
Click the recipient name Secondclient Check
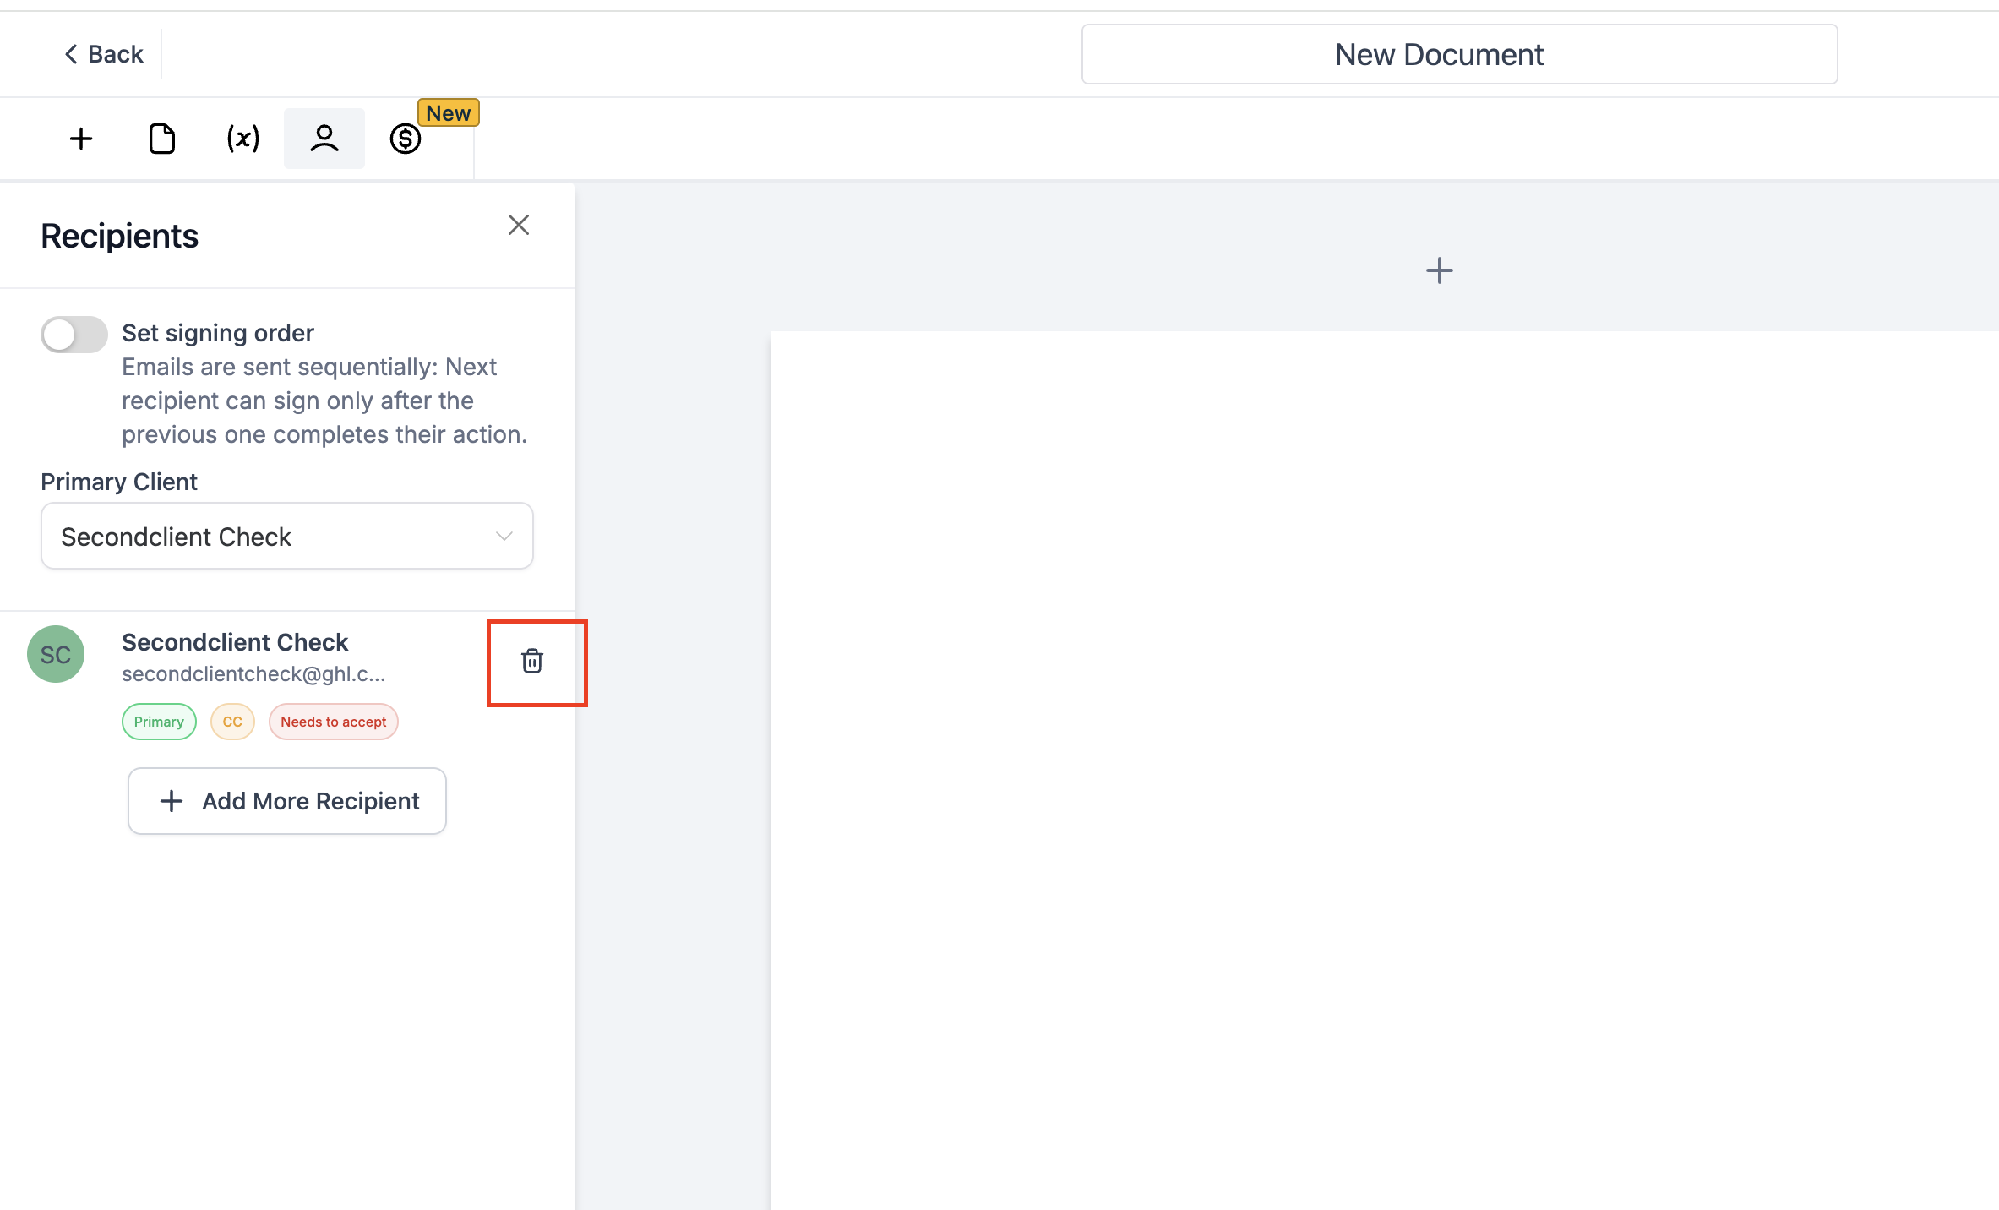tap(235, 642)
